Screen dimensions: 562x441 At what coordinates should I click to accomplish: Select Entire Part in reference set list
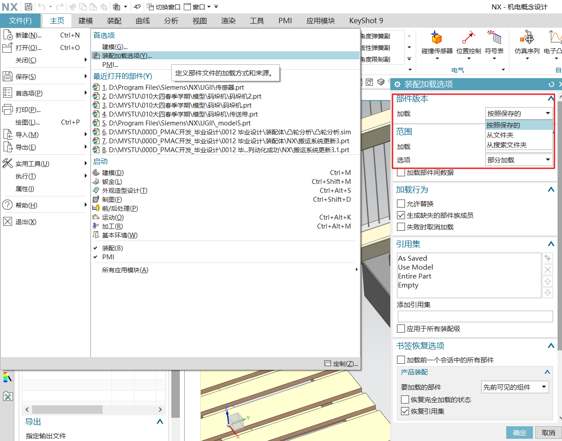click(415, 276)
